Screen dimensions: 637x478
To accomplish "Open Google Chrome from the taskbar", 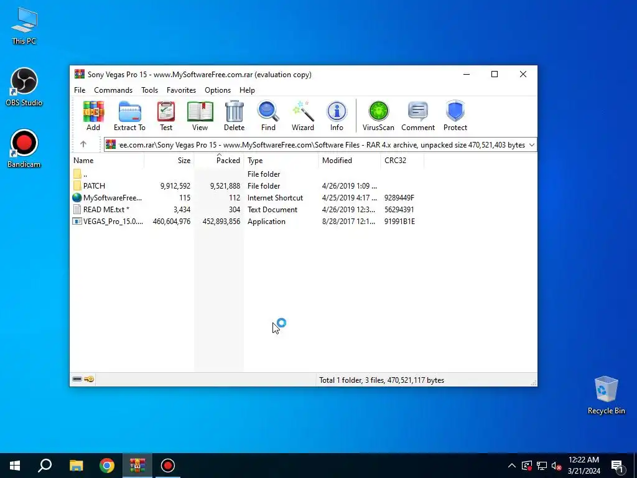I will [107, 466].
